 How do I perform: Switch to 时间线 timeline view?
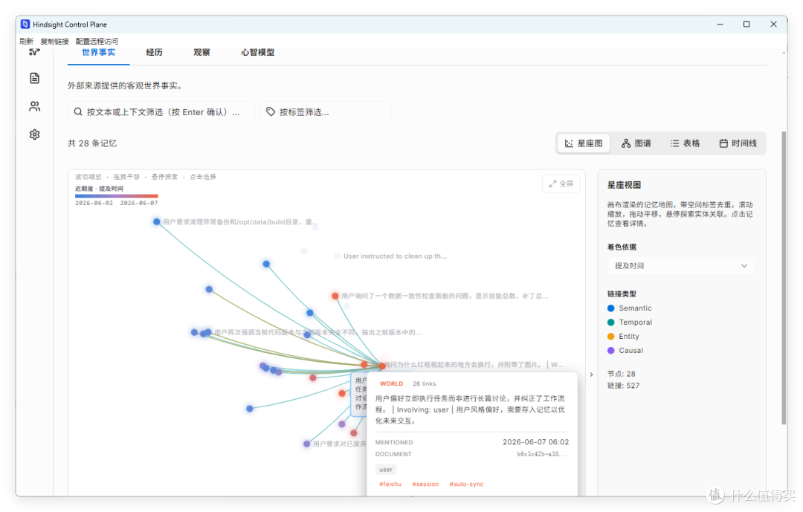coord(738,143)
